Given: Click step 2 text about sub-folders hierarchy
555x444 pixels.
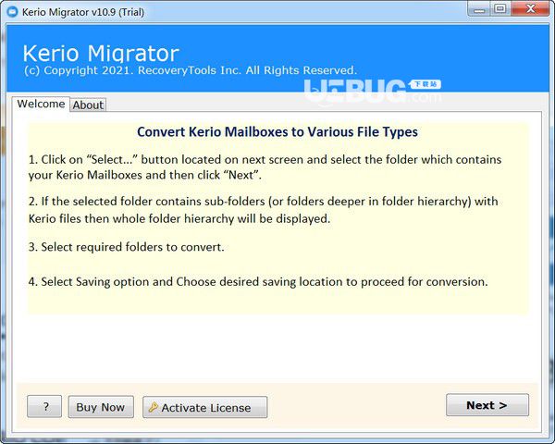Looking at the screenshot, I should tap(264, 210).
